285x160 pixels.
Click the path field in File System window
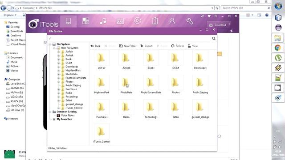click(130, 39)
